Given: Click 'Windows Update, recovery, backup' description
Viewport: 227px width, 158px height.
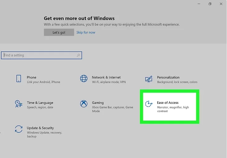Looking at the screenshot, I should click(44, 134).
